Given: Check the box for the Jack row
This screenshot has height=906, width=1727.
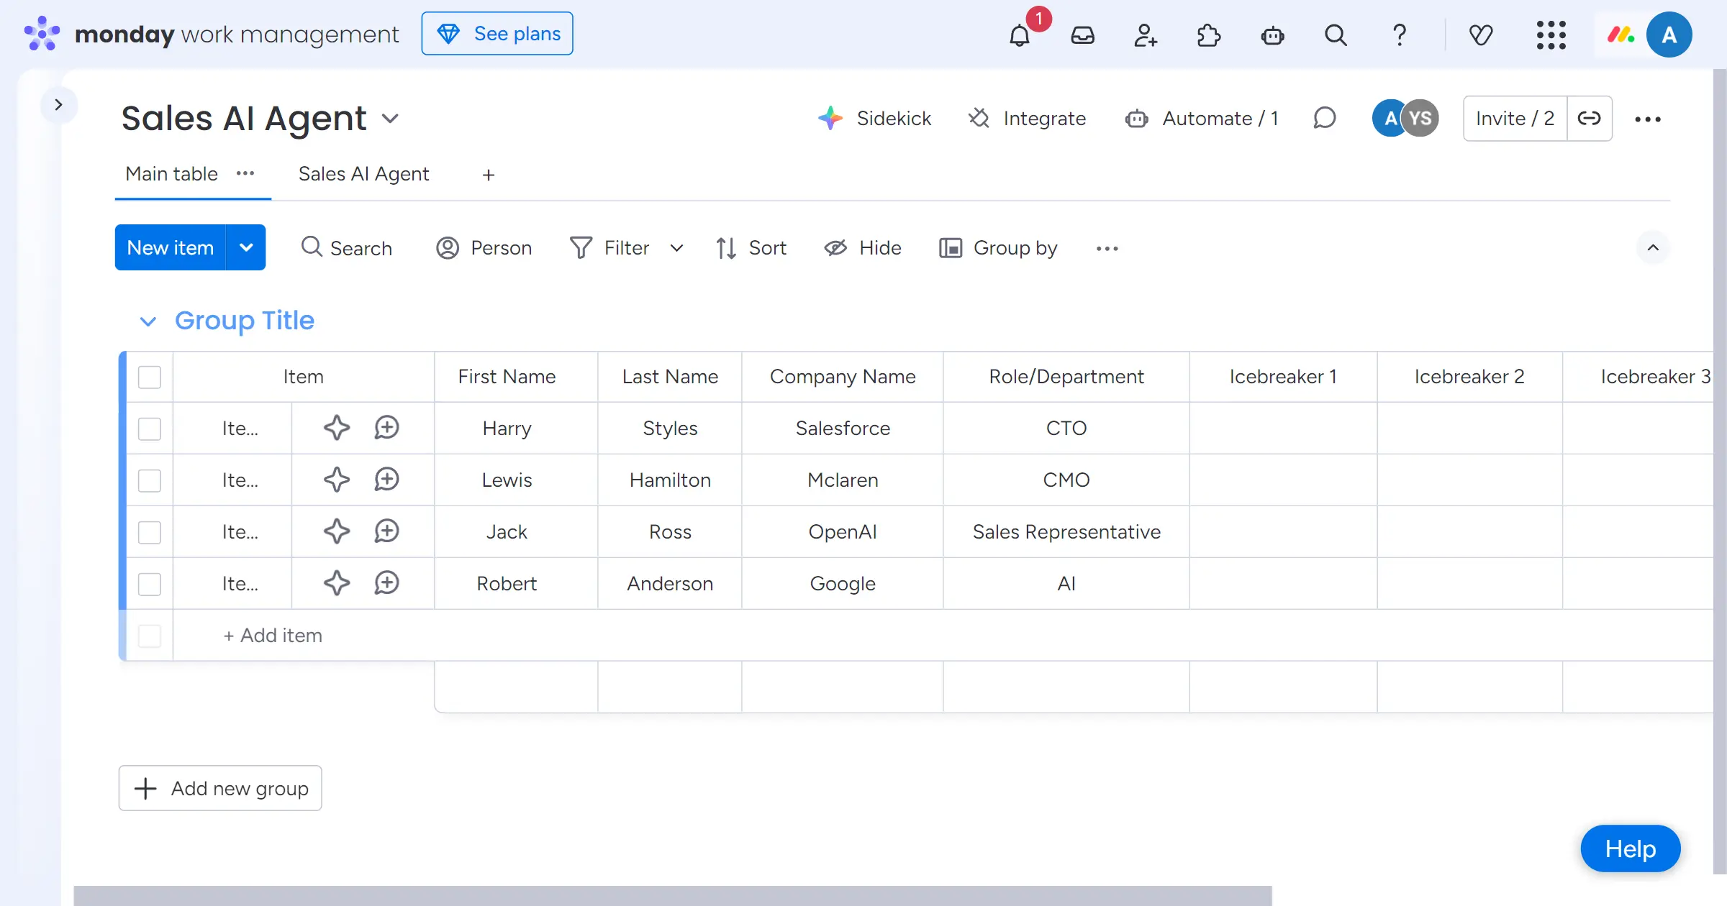Looking at the screenshot, I should tap(150, 532).
